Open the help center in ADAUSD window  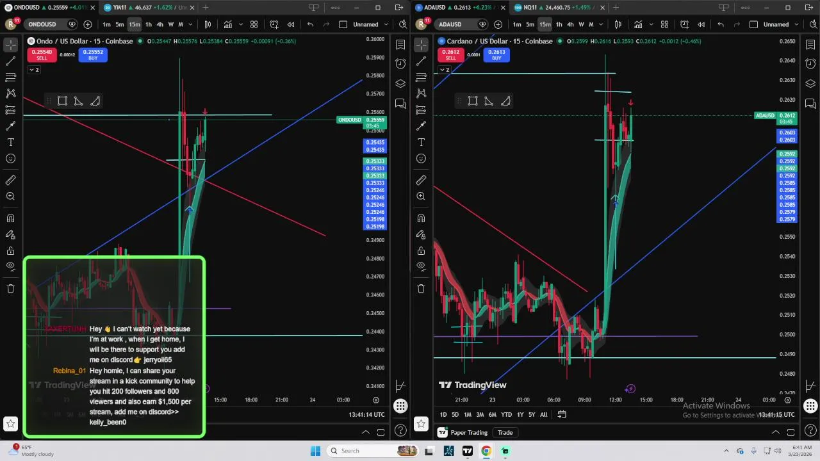tap(810, 430)
